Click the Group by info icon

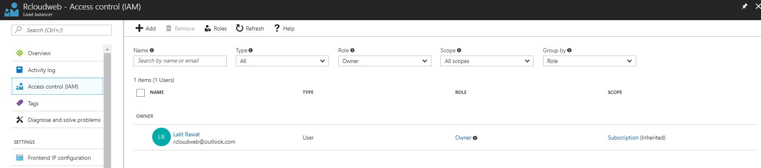[x=570, y=50]
